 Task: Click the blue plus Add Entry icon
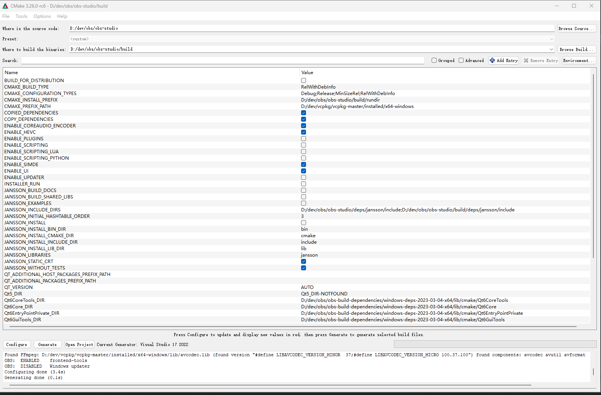click(x=492, y=60)
